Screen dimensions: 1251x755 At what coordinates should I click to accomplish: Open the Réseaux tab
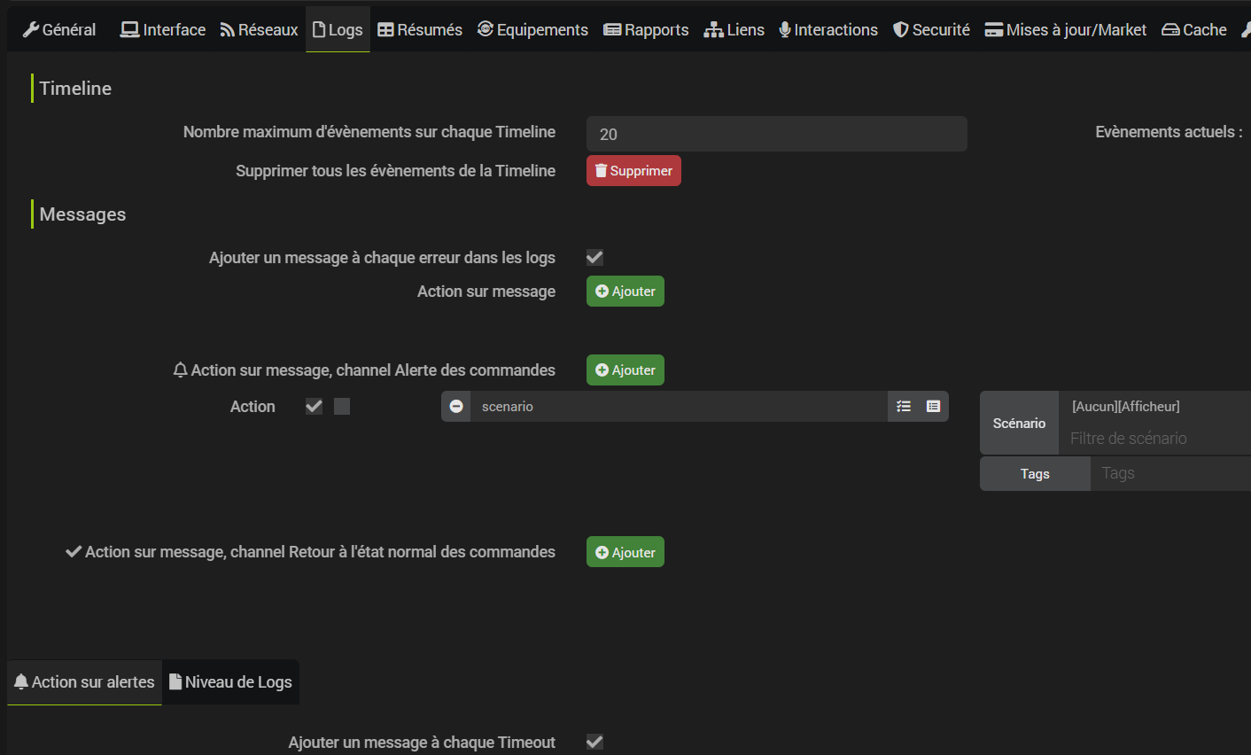click(259, 29)
